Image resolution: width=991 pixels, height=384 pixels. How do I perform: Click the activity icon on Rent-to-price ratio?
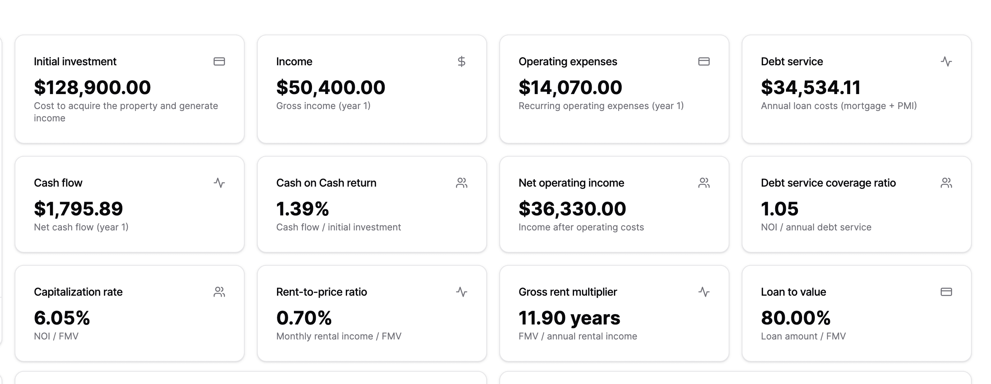462,292
